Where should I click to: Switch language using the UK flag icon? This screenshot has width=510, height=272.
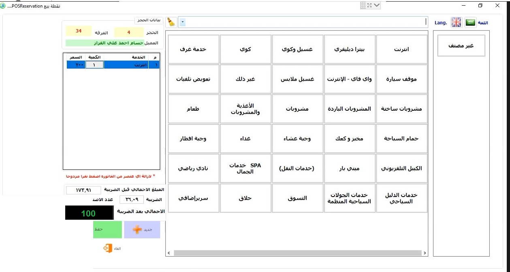coord(456,22)
